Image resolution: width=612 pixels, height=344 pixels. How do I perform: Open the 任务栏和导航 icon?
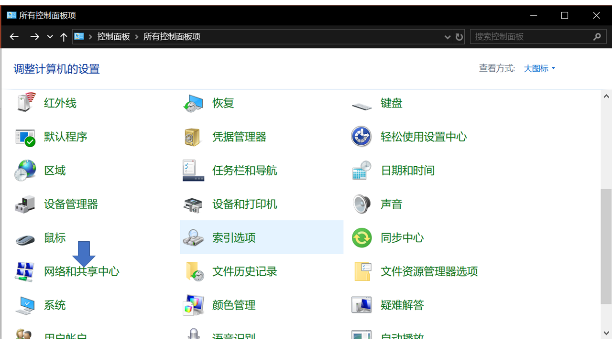(x=194, y=171)
